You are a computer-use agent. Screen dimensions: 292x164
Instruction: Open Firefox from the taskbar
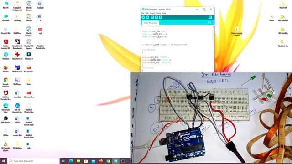click(x=101, y=161)
